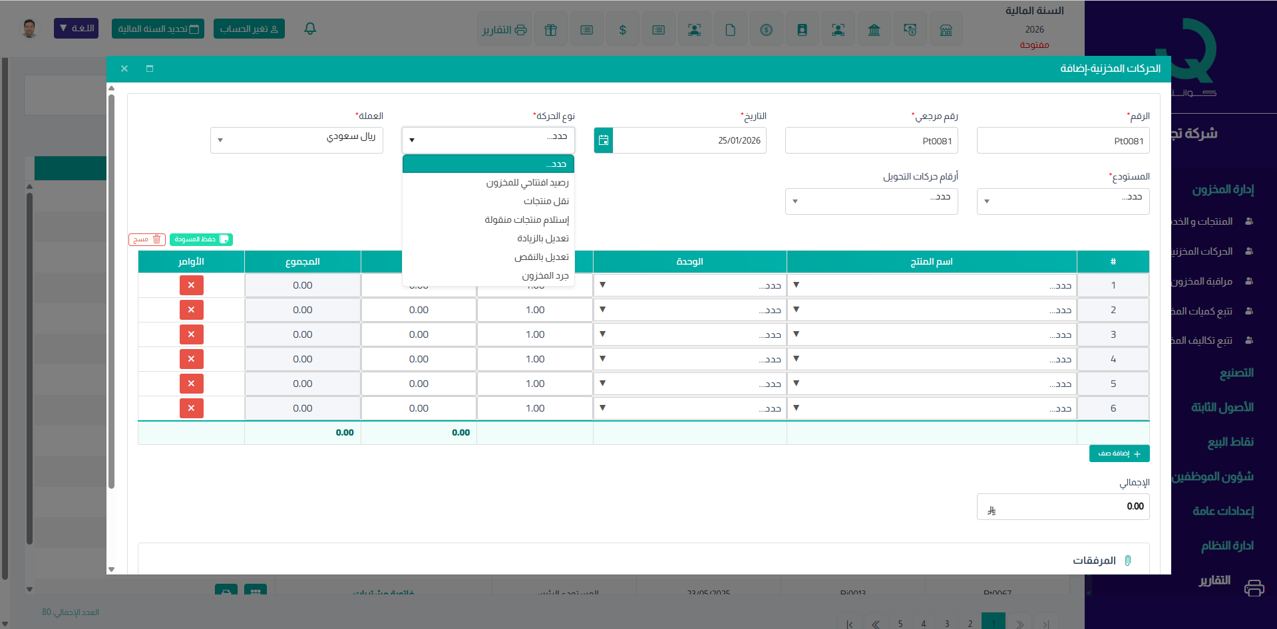
Task: Choose جرد المخزون option in the list
Action: [545, 275]
